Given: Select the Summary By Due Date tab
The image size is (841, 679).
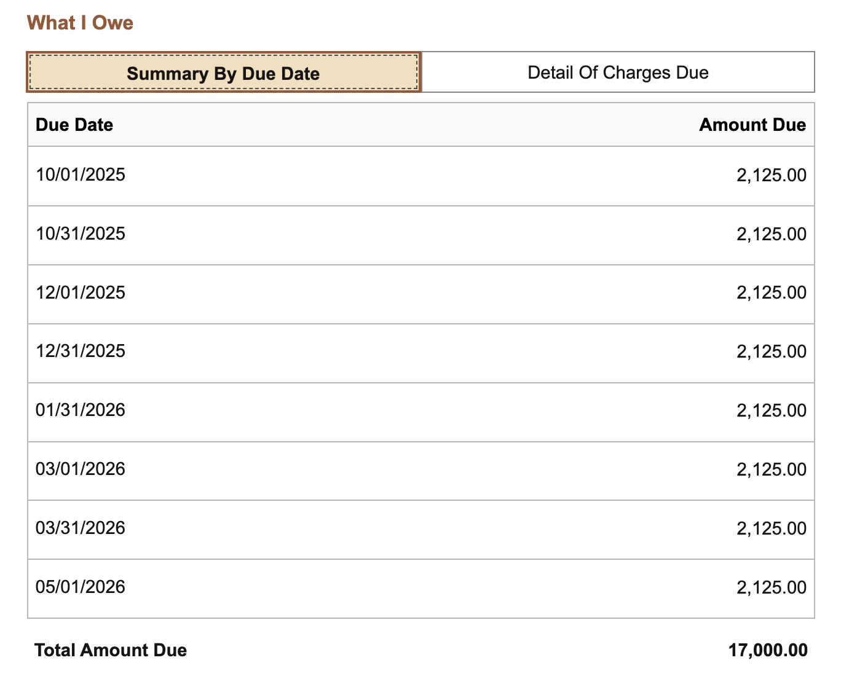Looking at the screenshot, I should 224,73.
